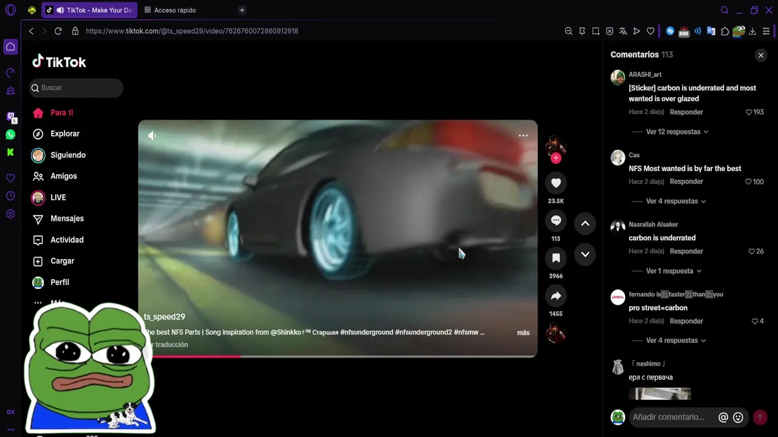Like Cas's comment with 100 likes
This screenshot has width=778, height=437.
pyautogui.click(x=749, y=181)
